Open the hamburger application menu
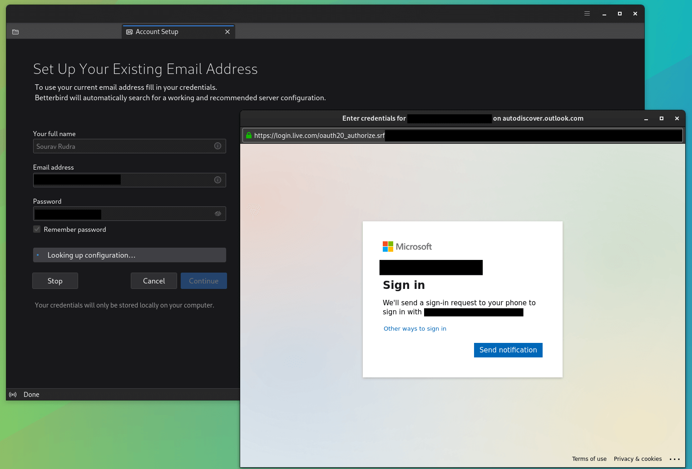 (x=587, y=14)
